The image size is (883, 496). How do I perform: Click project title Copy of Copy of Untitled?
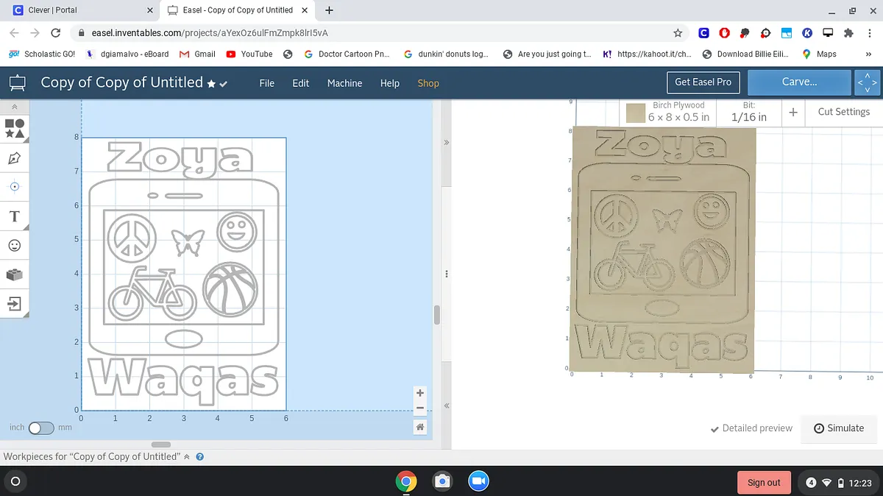point(121,82)
